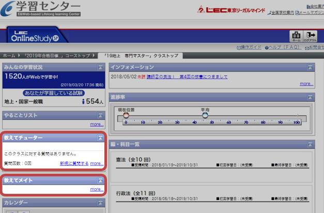Open the 操作ガイド link

(x=249, y=48)
